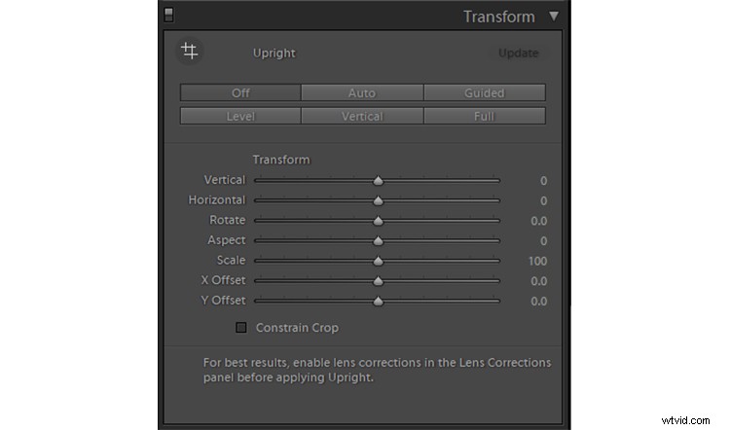Click the Vertical slider handle
The width and height of the screenshot is (730, 430).
coord(378,181)
